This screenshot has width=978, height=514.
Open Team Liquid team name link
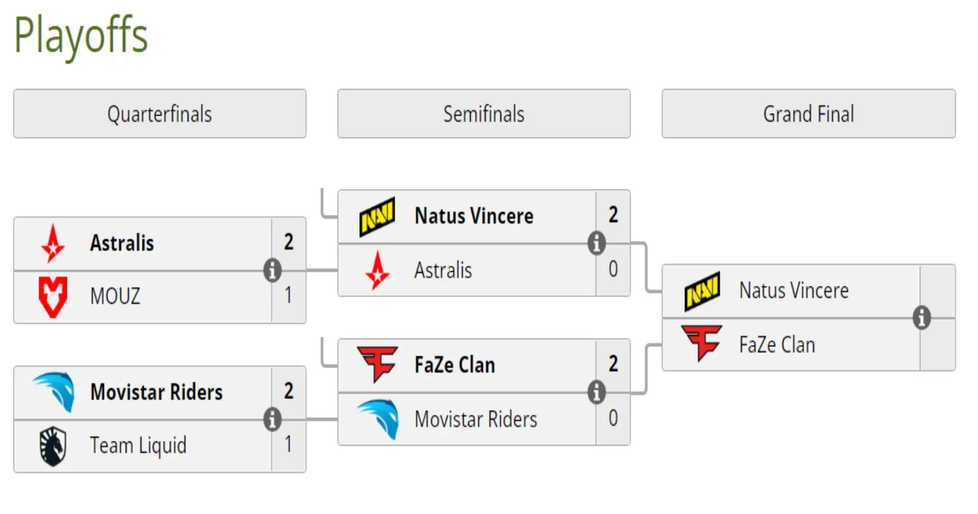(138, 446)
